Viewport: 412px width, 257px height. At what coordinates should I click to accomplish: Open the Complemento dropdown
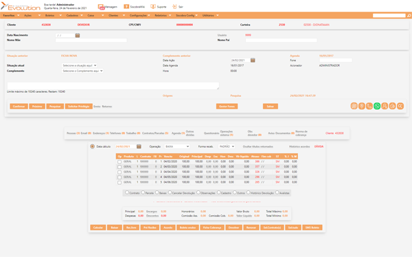82,71
